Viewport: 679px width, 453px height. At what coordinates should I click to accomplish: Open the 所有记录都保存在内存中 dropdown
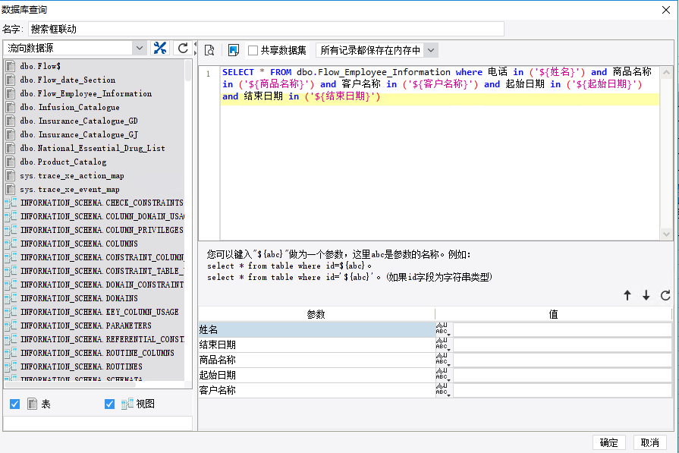point(431,50)
